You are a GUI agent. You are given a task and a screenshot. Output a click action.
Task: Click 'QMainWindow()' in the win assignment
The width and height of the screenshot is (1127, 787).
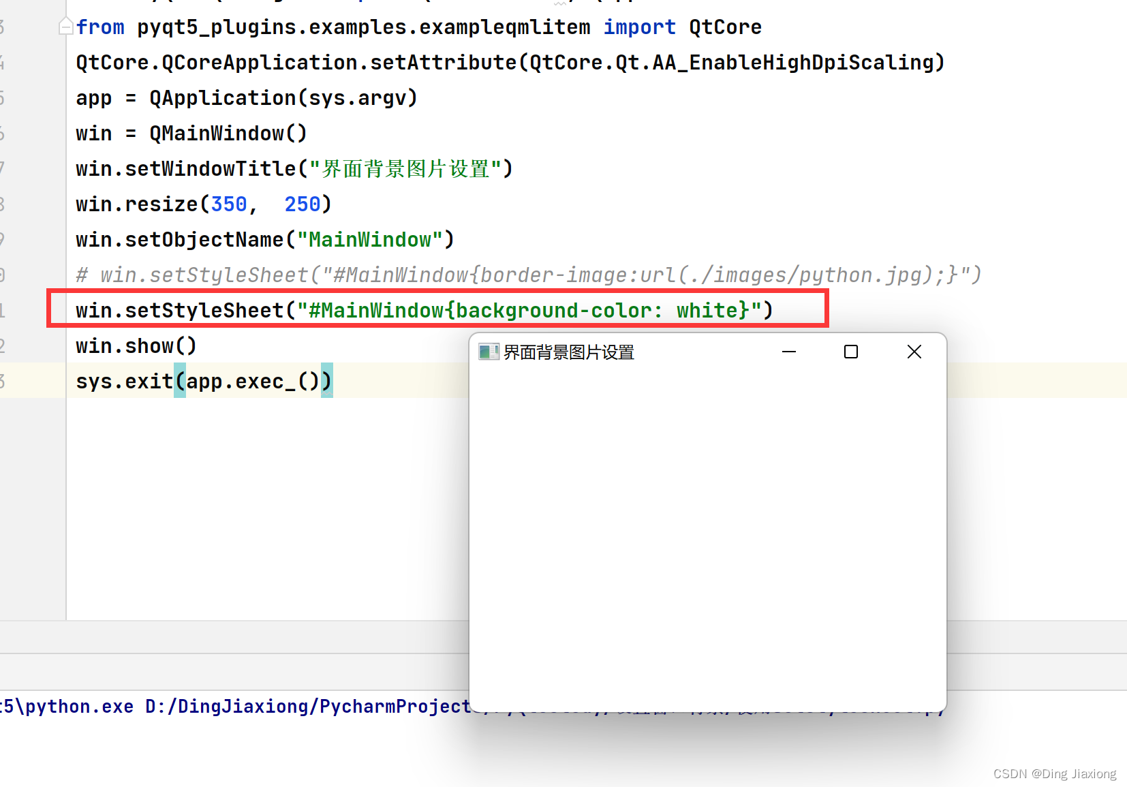coord(228,134)
